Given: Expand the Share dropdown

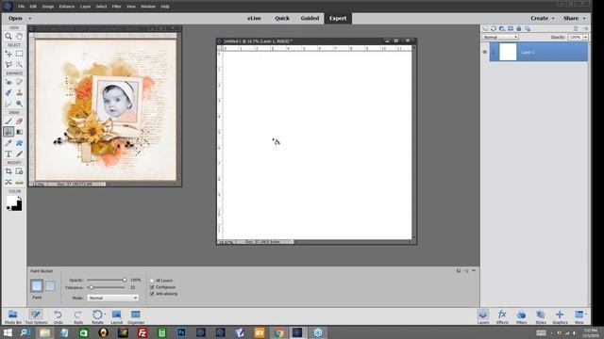Looking at the screenshot, I should point(574,18).
